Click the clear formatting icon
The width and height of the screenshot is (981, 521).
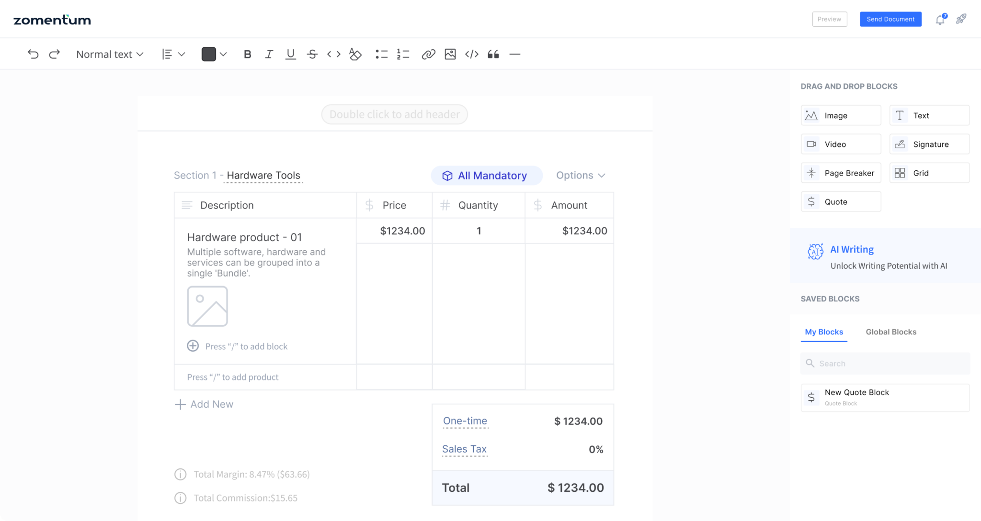(355, 54)
